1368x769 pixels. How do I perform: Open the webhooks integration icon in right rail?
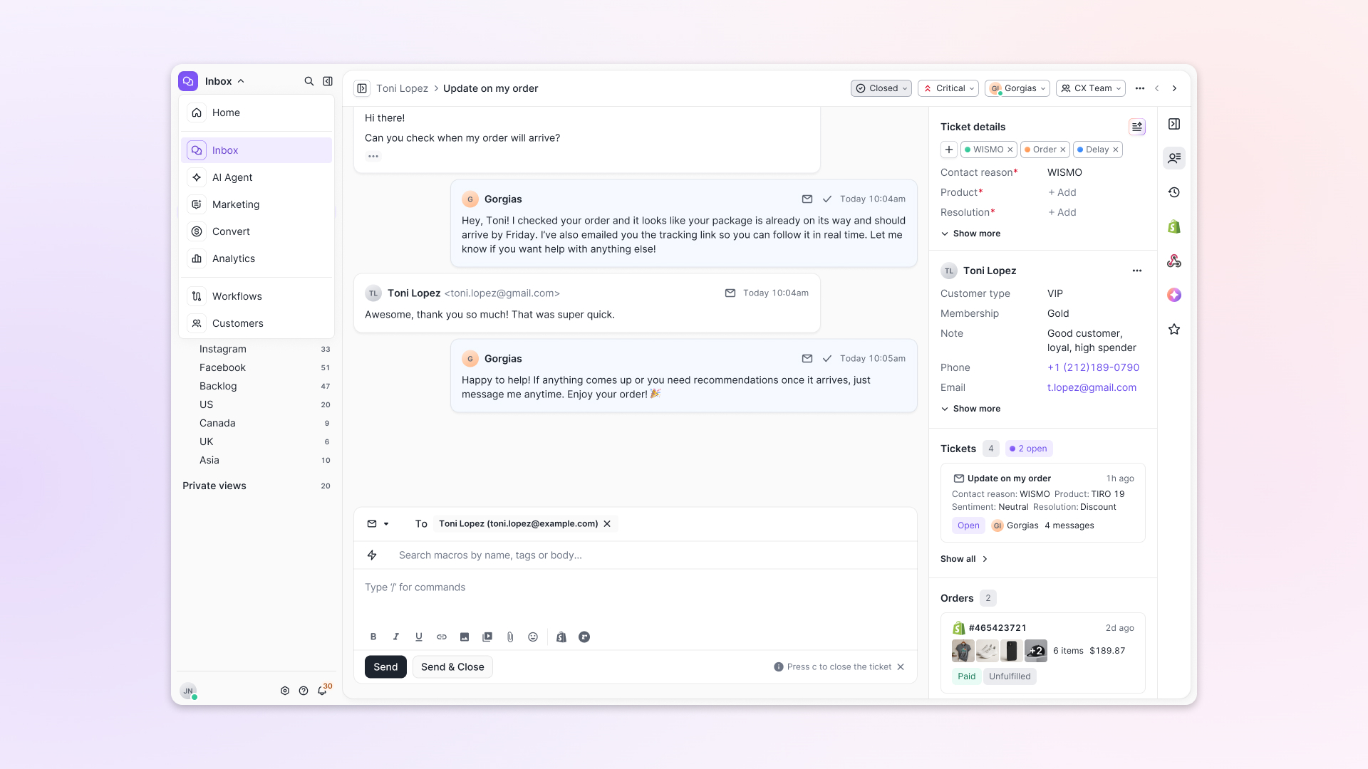pos(1174,261)
